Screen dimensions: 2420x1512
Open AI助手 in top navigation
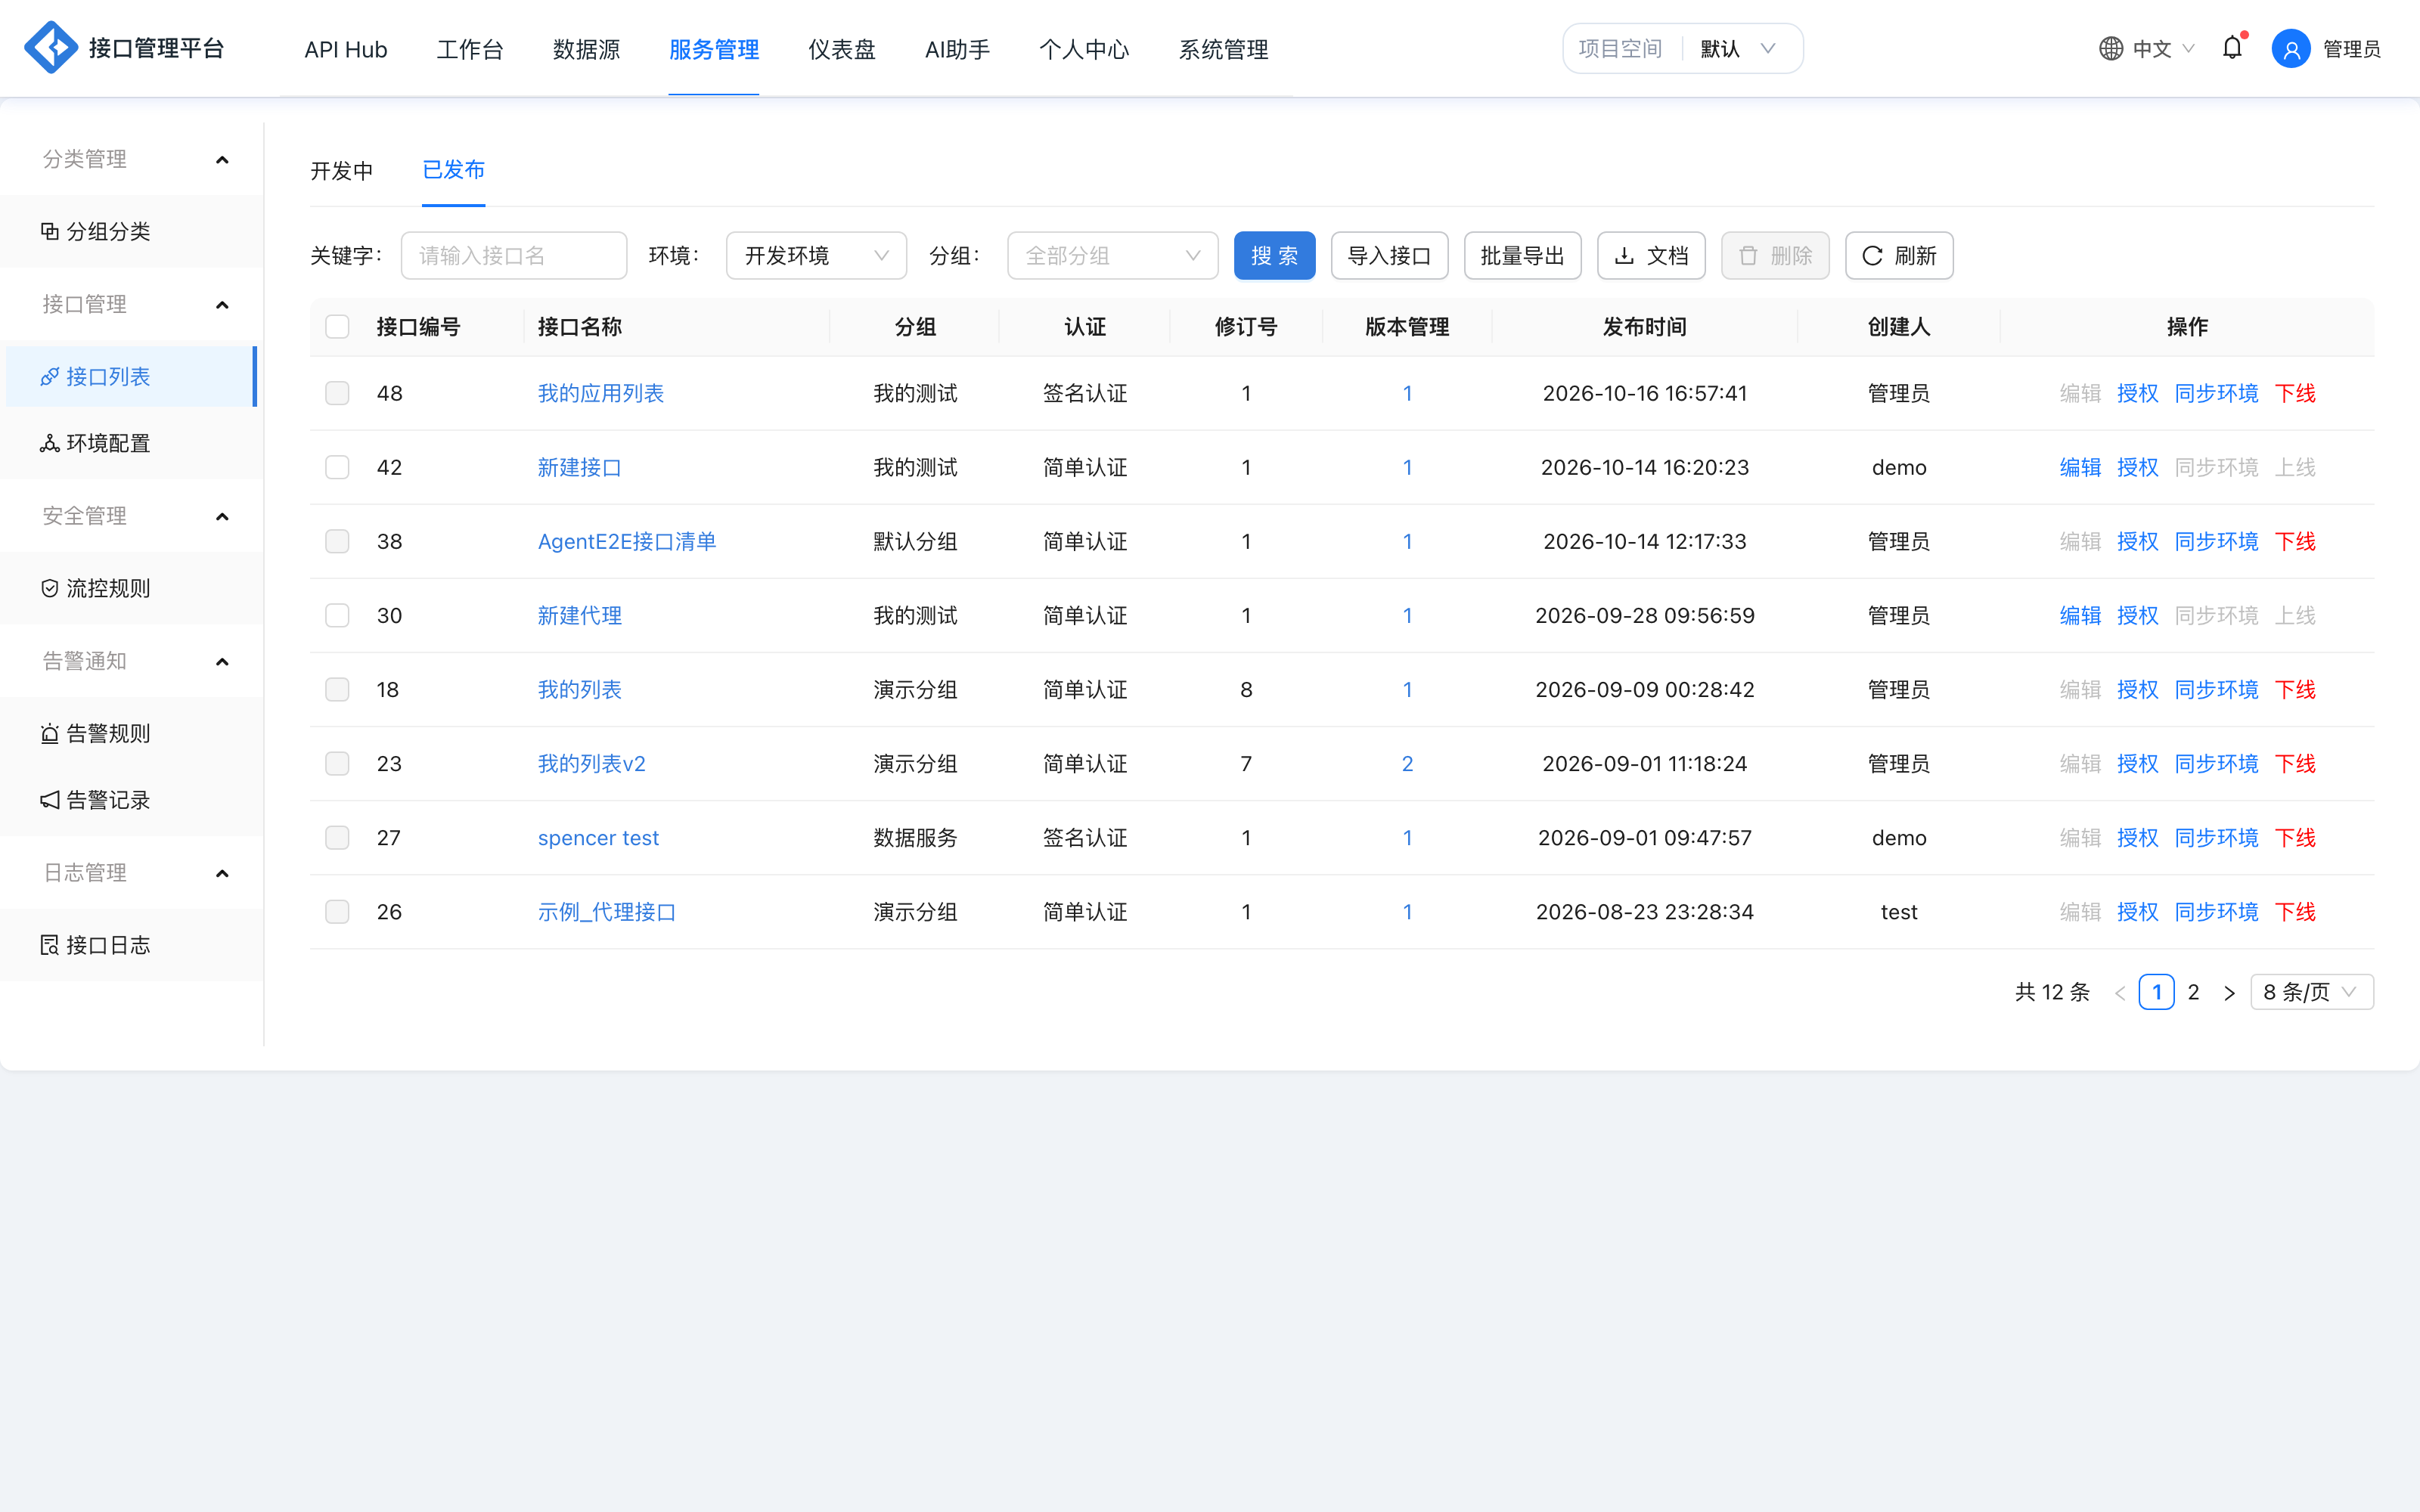coord(957,49)
